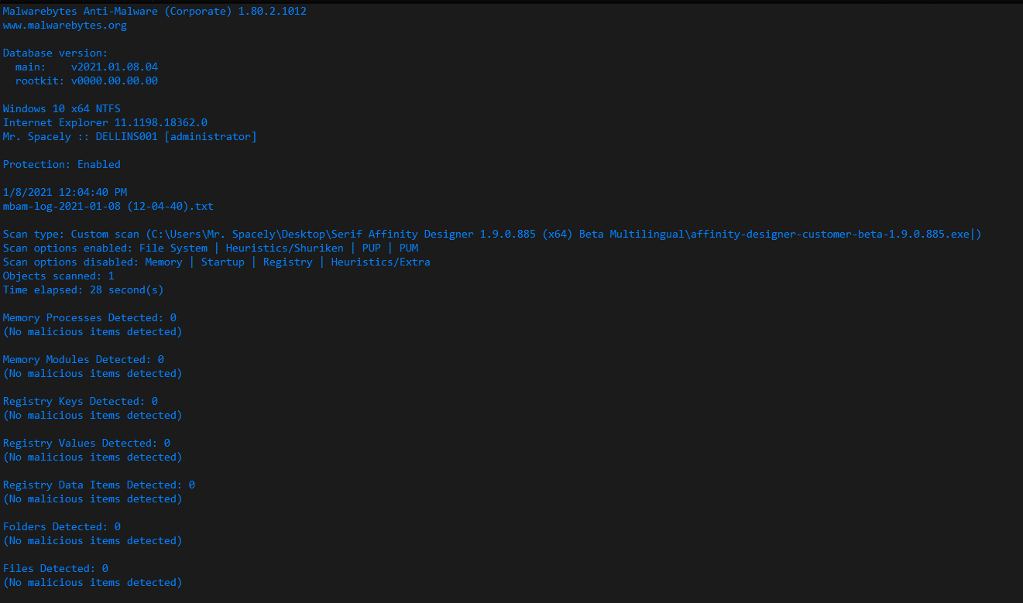Click the Time elapsed 28 seconds line

click(84, 290)
